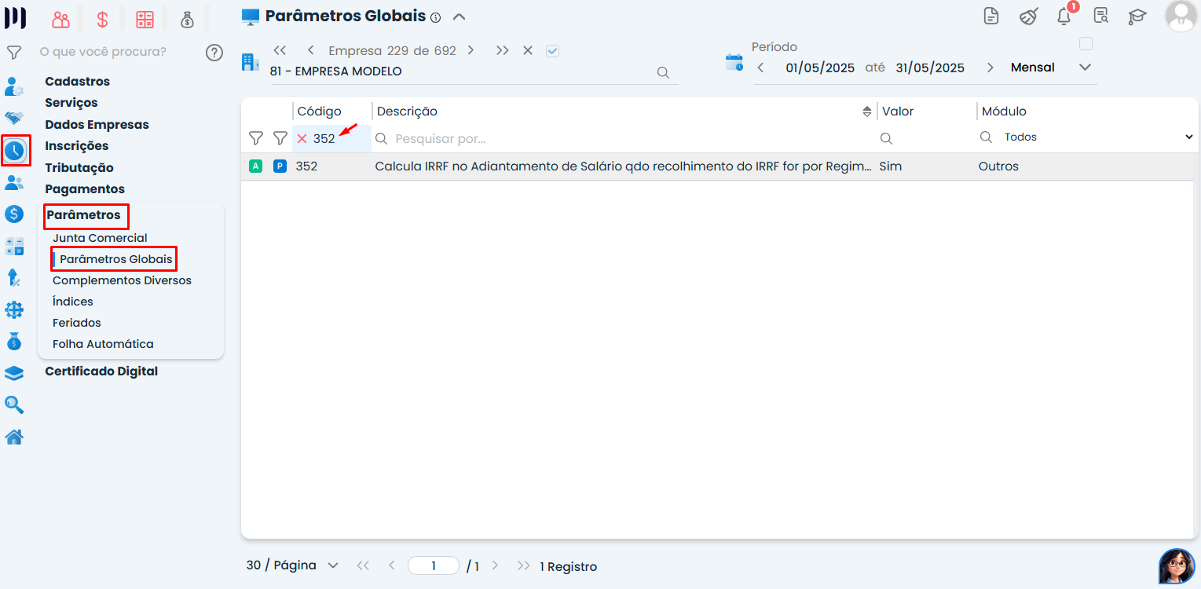Select the clock module in the sidebar
The height and width of the screenshot is (589, 1201).
[x=15, y=151]
